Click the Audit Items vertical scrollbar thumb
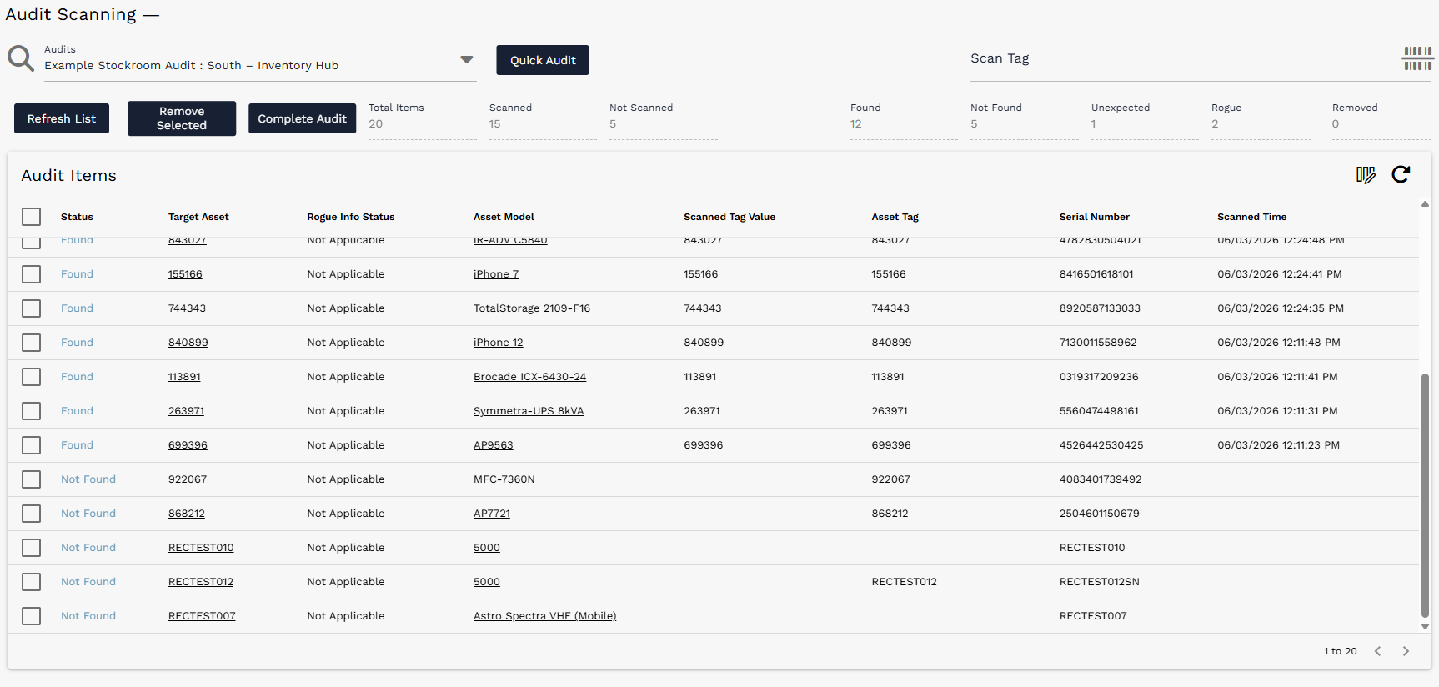Image resolution: width=1439 pixels, height=687 pixels. (1425, 496)
